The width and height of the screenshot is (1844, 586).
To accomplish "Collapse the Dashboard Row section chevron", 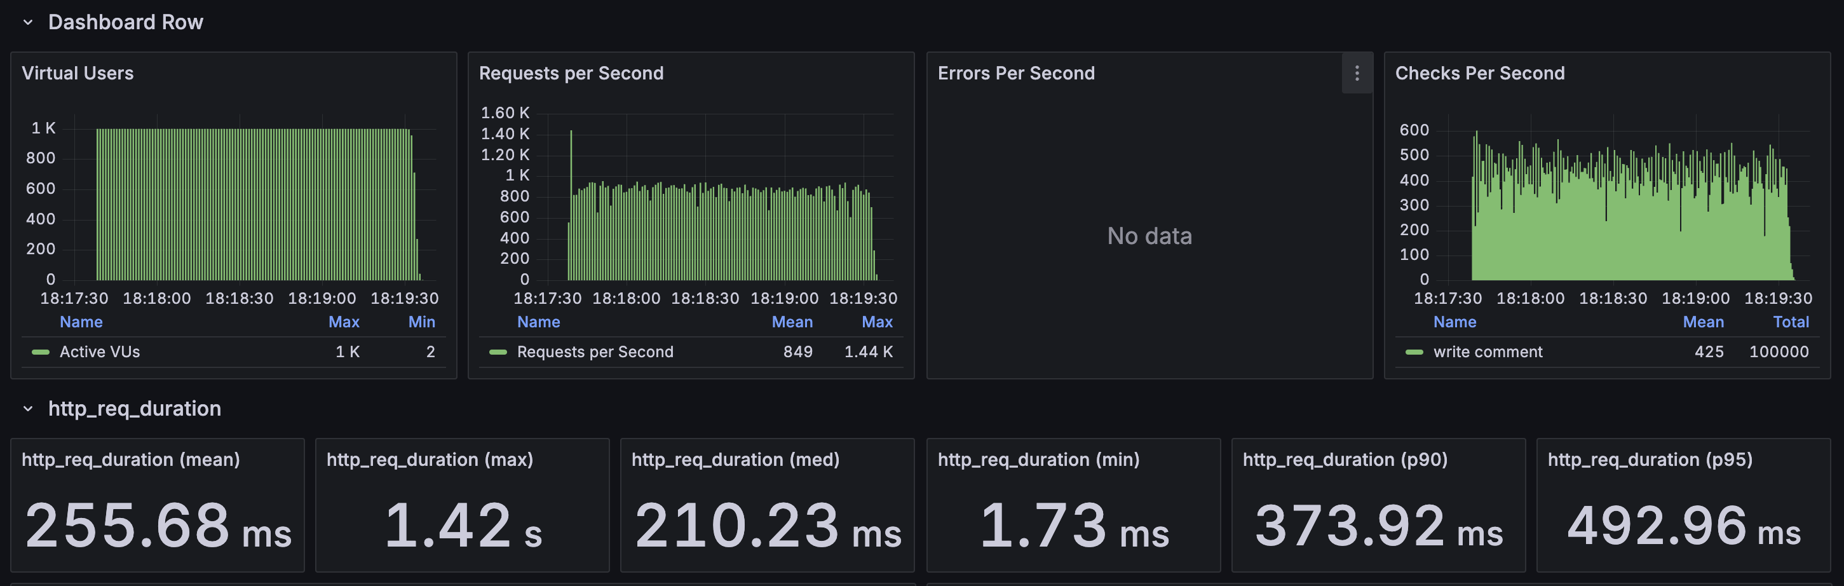I will (28, 22).
